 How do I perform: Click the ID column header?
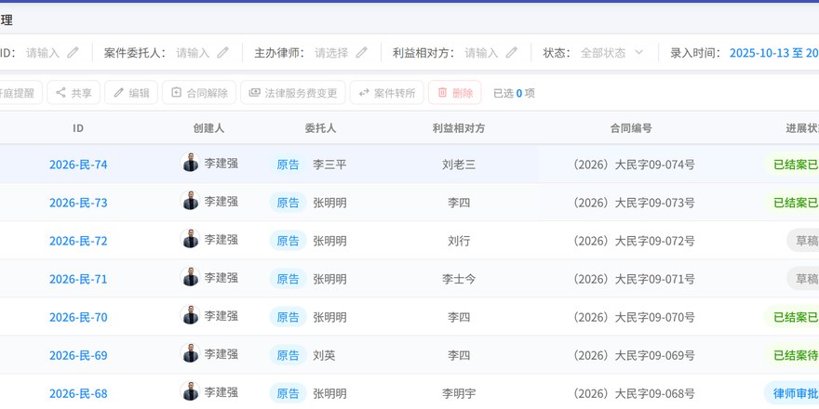pos(78,128)
